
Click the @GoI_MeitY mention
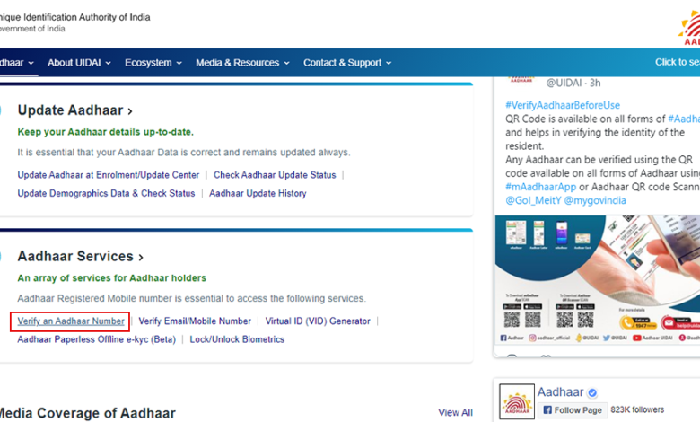[x=533, y=200]
